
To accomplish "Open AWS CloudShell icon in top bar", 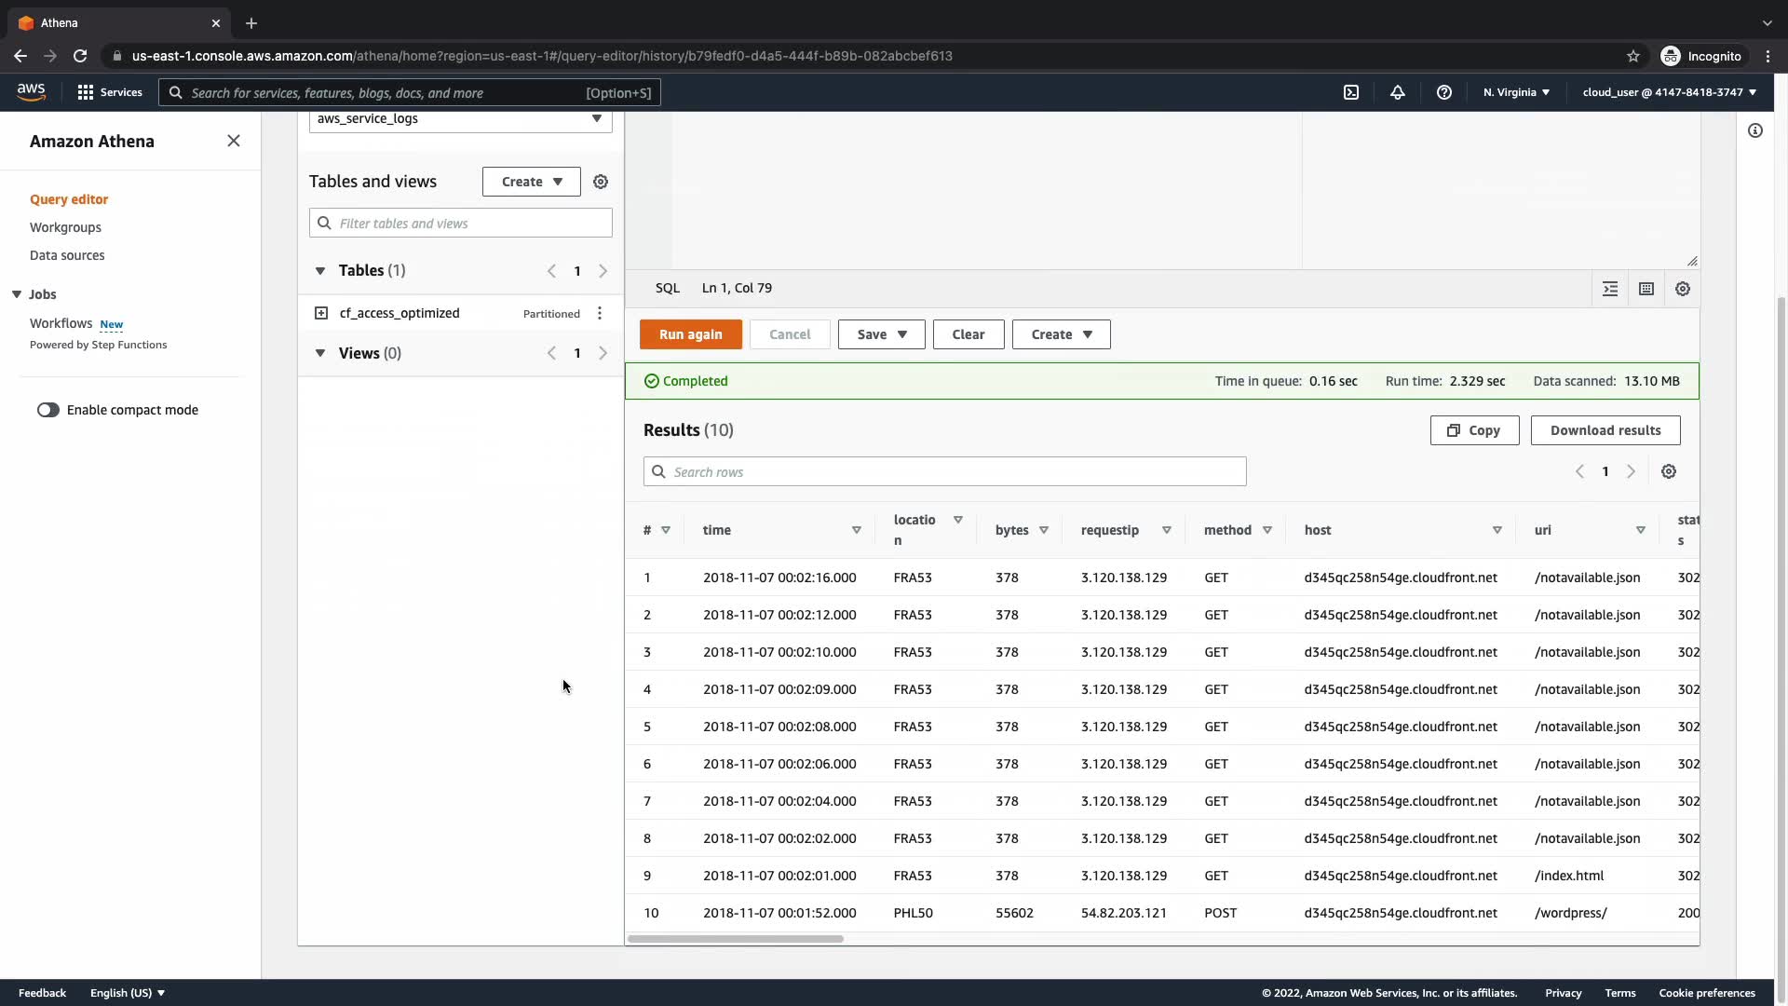I will 1351,92.
